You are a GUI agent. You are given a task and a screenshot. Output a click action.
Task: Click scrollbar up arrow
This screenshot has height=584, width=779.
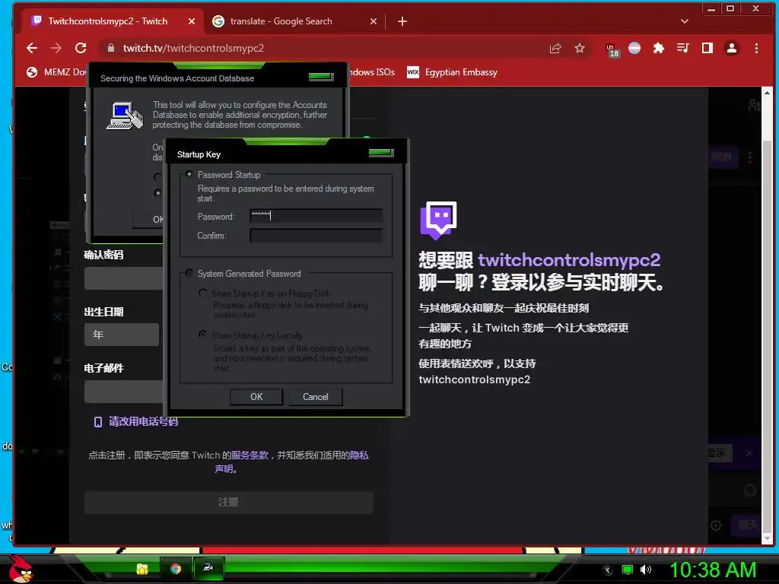[767, 93]
